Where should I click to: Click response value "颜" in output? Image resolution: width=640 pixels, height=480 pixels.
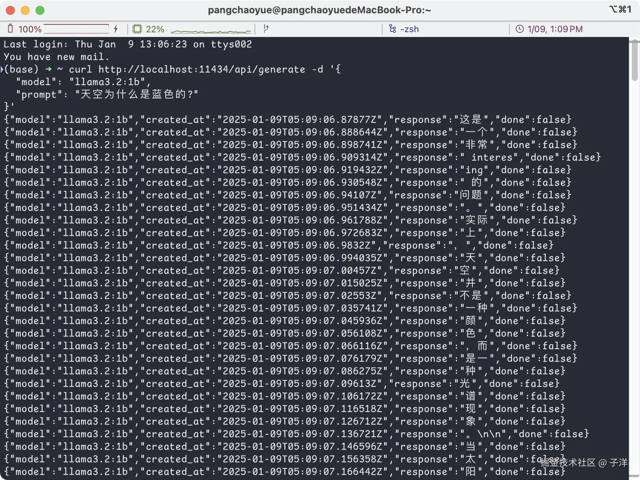pyautogui.click(x=470, y=321)
